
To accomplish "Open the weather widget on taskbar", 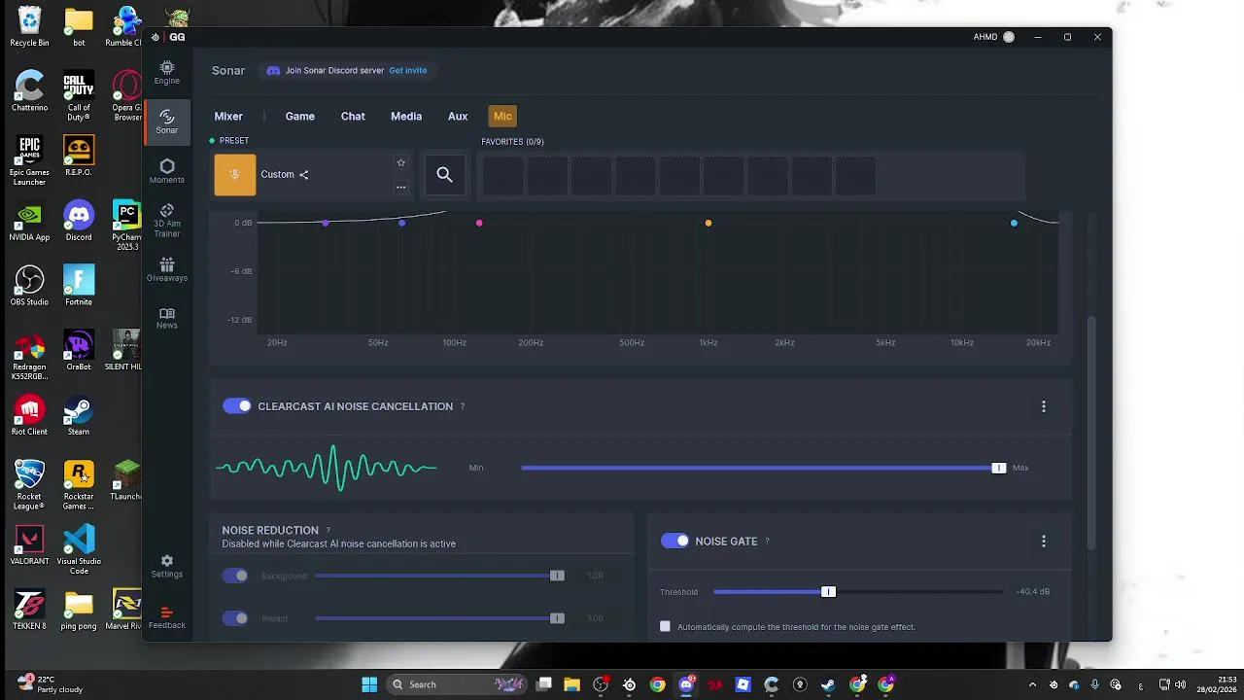I will (51, 684).
